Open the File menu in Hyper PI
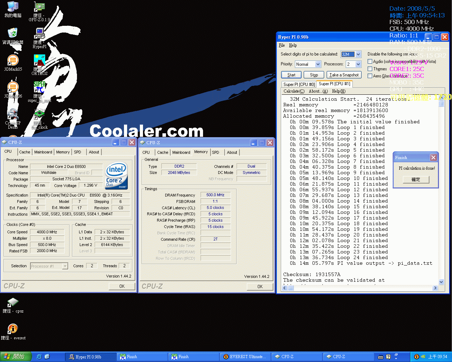The image size is (452, 362). [282, 45]
